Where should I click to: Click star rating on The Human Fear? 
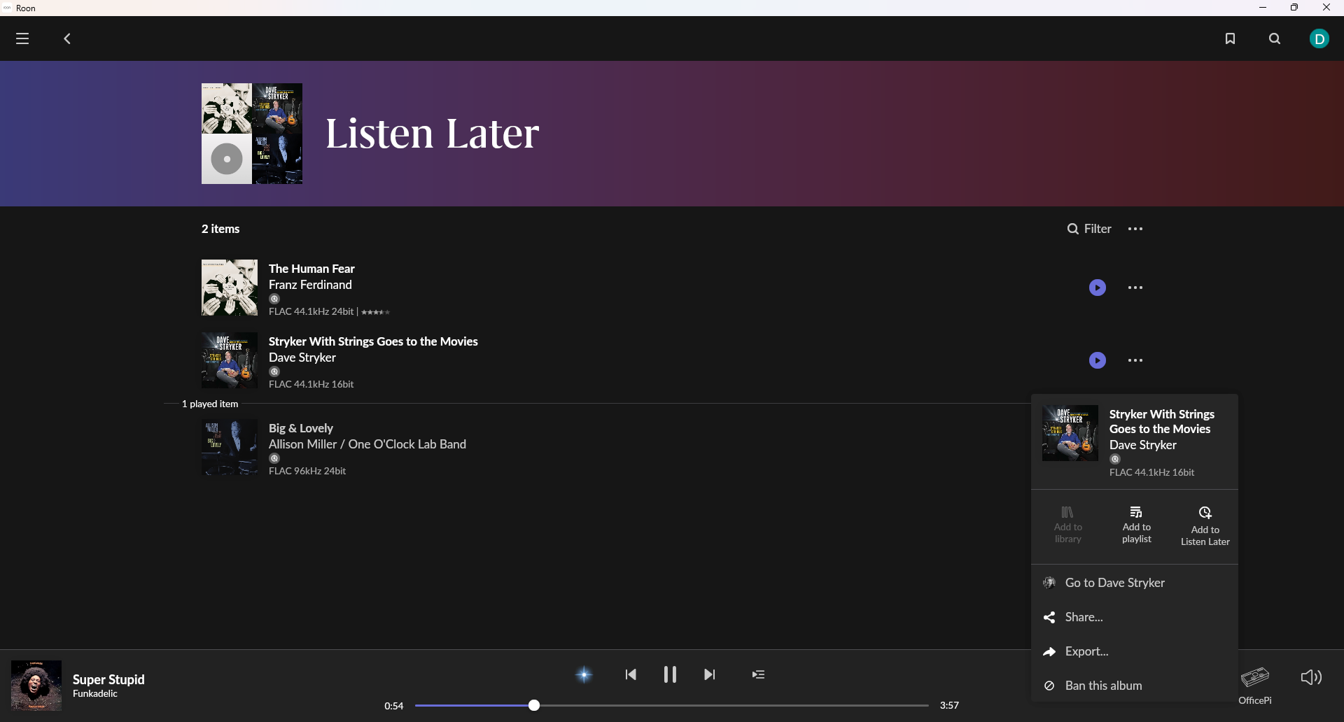[x=376, y=312]
